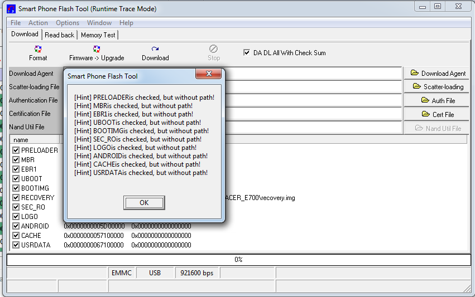Open the Options menu
This screenshot has height=297, width=475.
68,23
